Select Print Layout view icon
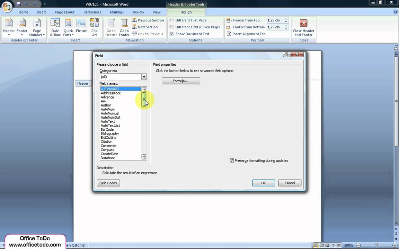Viewport: 399px width, 249px height. point(316,246)
